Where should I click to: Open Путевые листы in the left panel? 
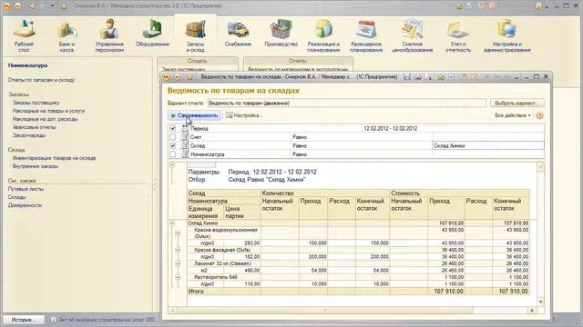26,189
